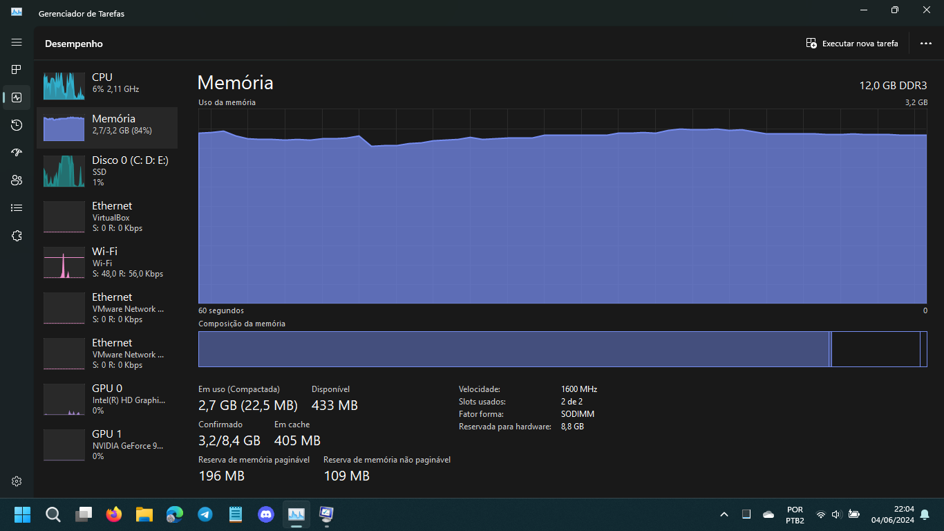
Task: Open Task Manager settings gear
Action: click(x=17, y=481)
